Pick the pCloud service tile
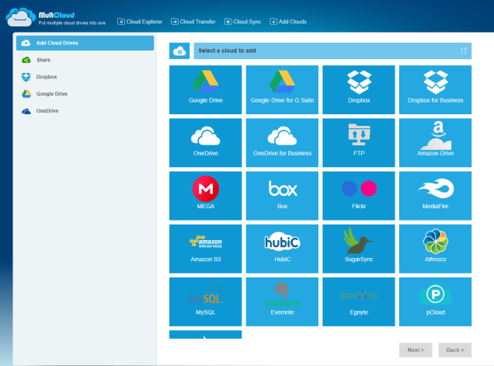Image resolution: width=494 pixels, height=366 pixels. click(435, 300)
